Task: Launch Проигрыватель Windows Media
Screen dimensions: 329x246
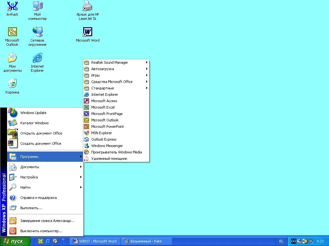Action: coord(116,152)
